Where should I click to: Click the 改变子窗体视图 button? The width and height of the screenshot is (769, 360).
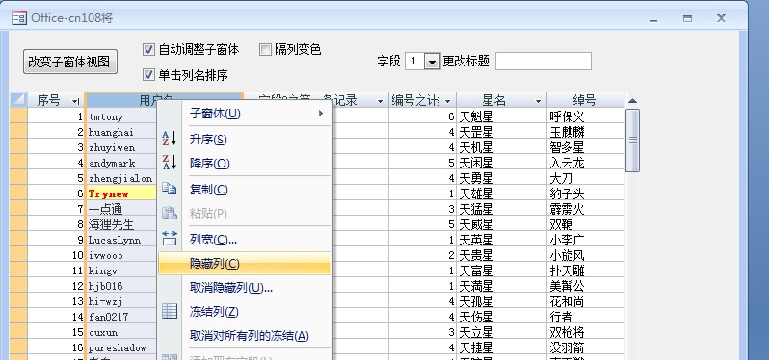tap(70, 62)
